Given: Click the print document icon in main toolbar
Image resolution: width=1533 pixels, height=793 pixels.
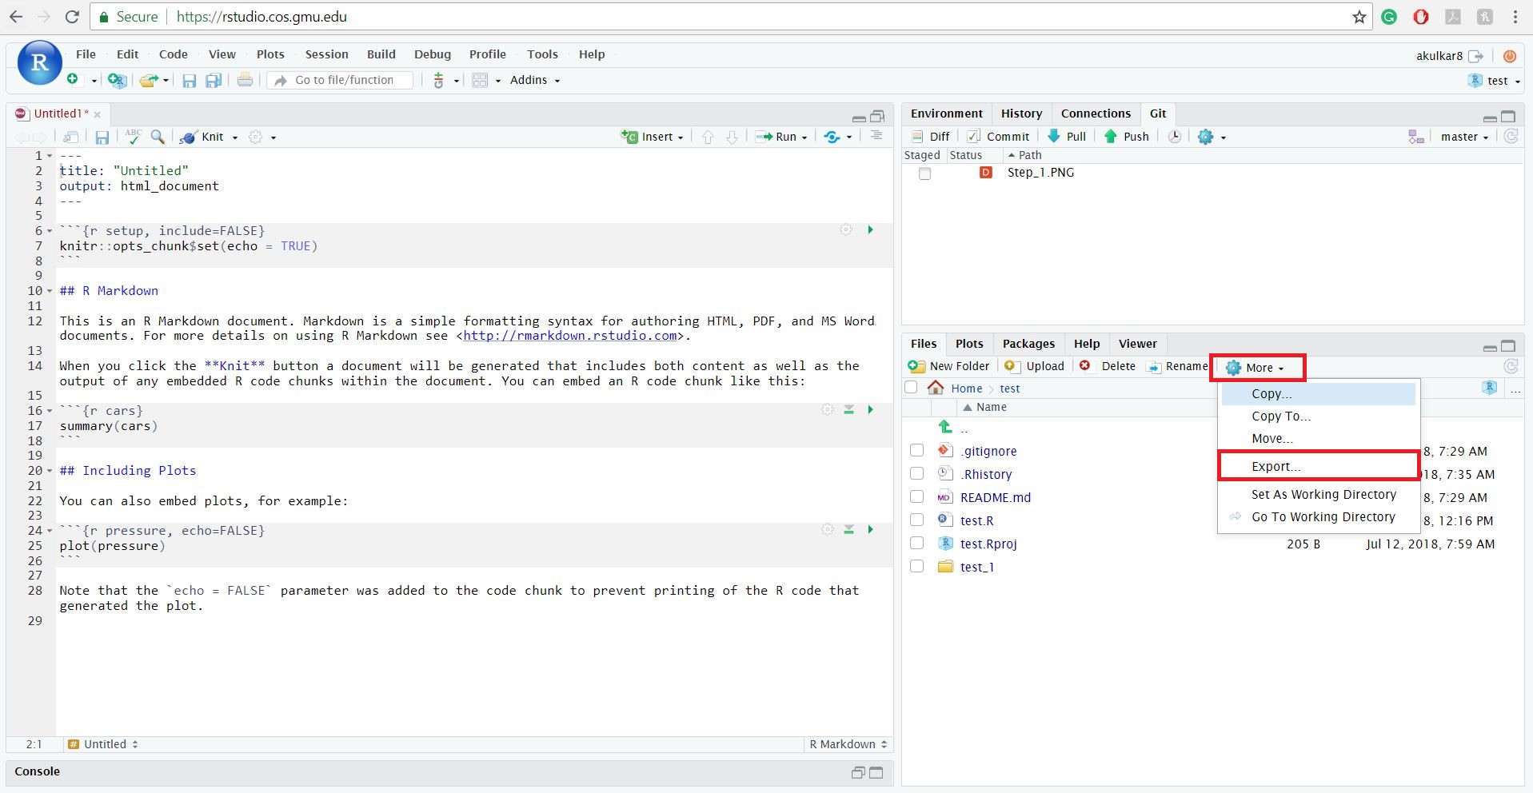Looking at the screenshot, I should 246,80.
